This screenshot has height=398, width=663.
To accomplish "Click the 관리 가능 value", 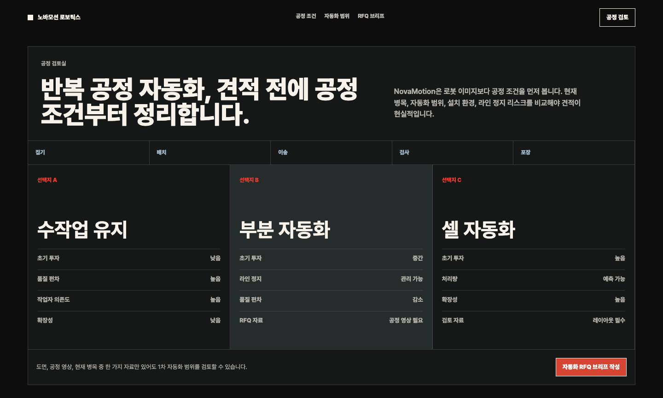I will pos(412,279).
